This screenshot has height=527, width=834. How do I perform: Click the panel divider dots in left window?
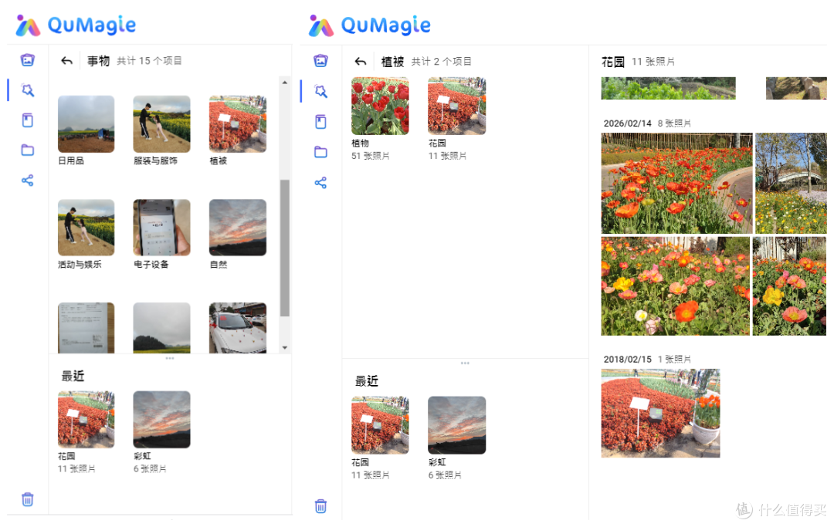[x=170, y=359]
